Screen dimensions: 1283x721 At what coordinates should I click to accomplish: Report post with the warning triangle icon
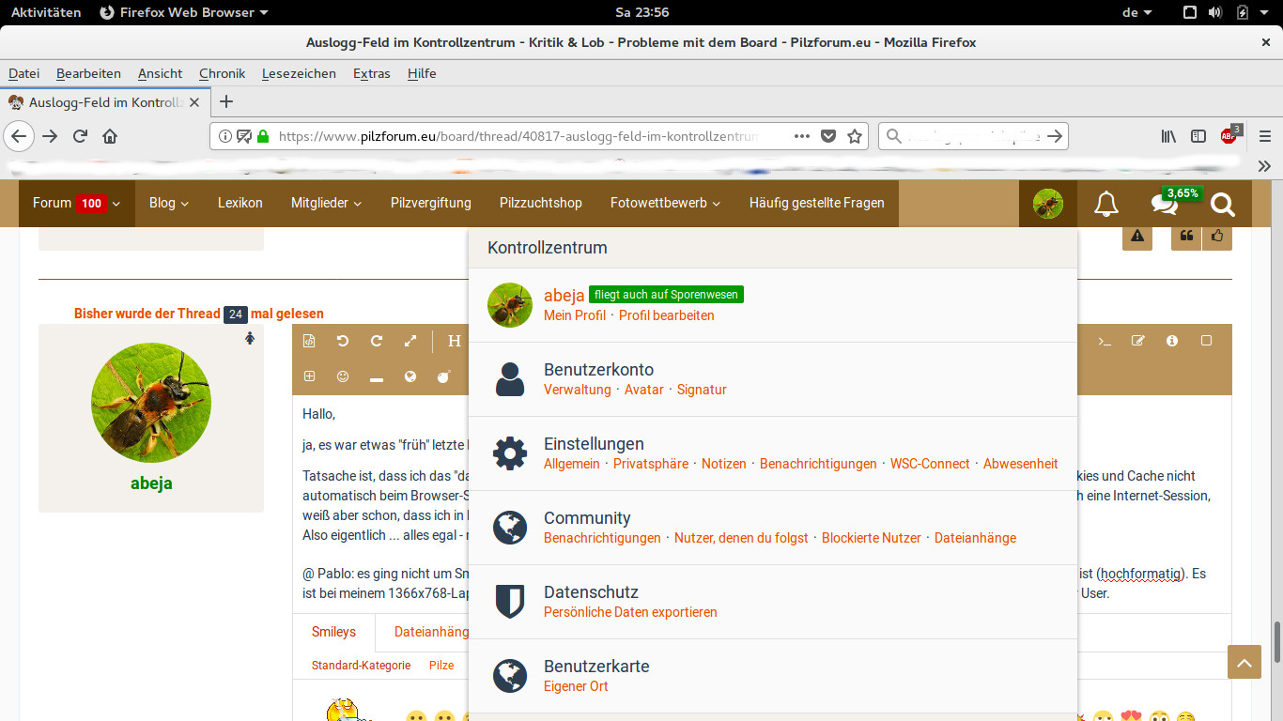(1137, 237)
